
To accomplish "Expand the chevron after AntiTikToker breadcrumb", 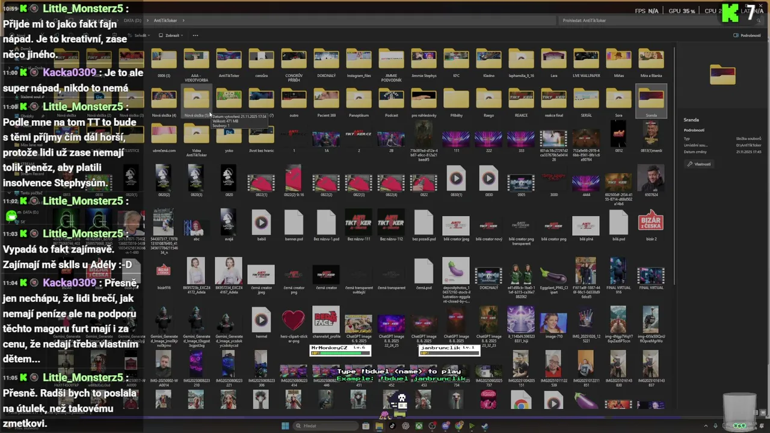I will [183, 20].
